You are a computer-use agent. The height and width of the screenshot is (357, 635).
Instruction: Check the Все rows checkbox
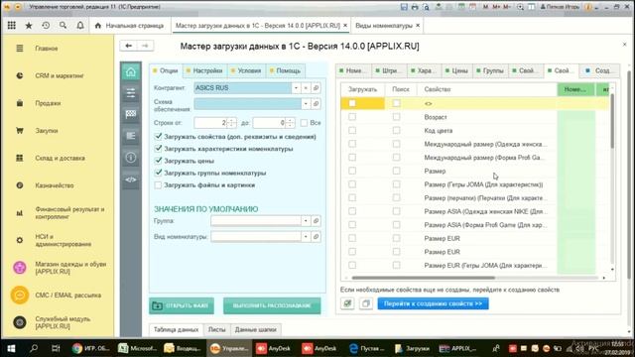[305, 123]
